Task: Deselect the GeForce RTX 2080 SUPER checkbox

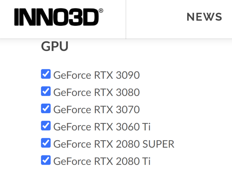Action: click(x=46, y=143)
